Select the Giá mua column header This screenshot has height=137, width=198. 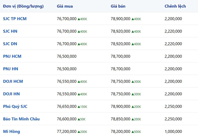pos(65,6)
